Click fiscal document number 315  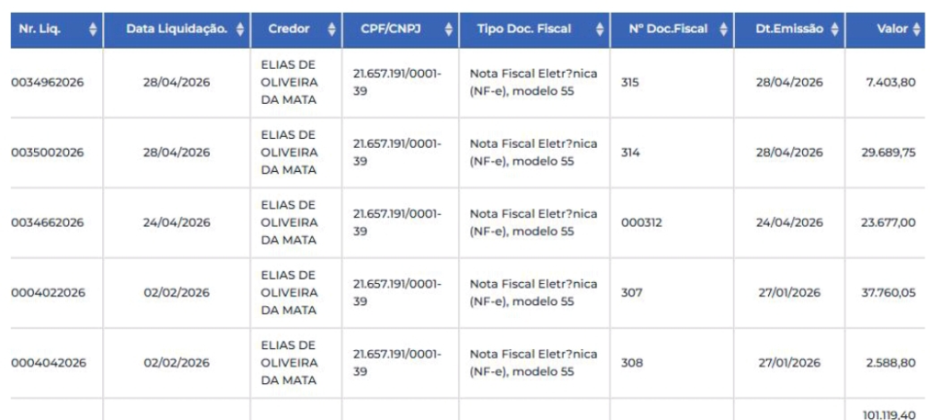click(630, 83)
